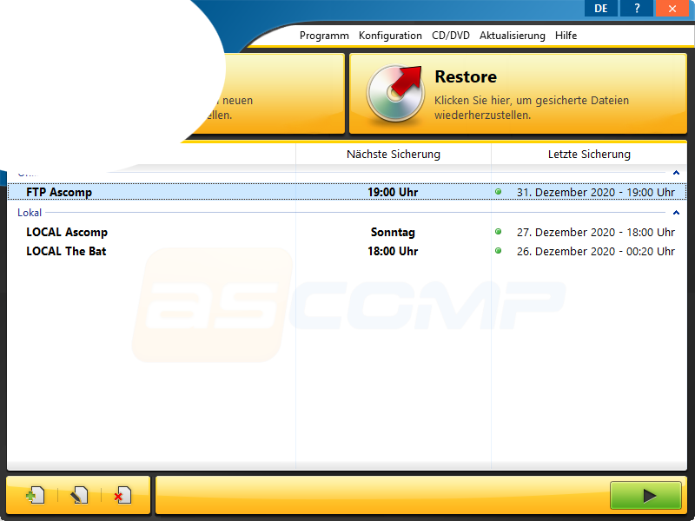Collapse the Lokal group
The height and width of the screenshot is (521, 695).
[x=676, y=213]
